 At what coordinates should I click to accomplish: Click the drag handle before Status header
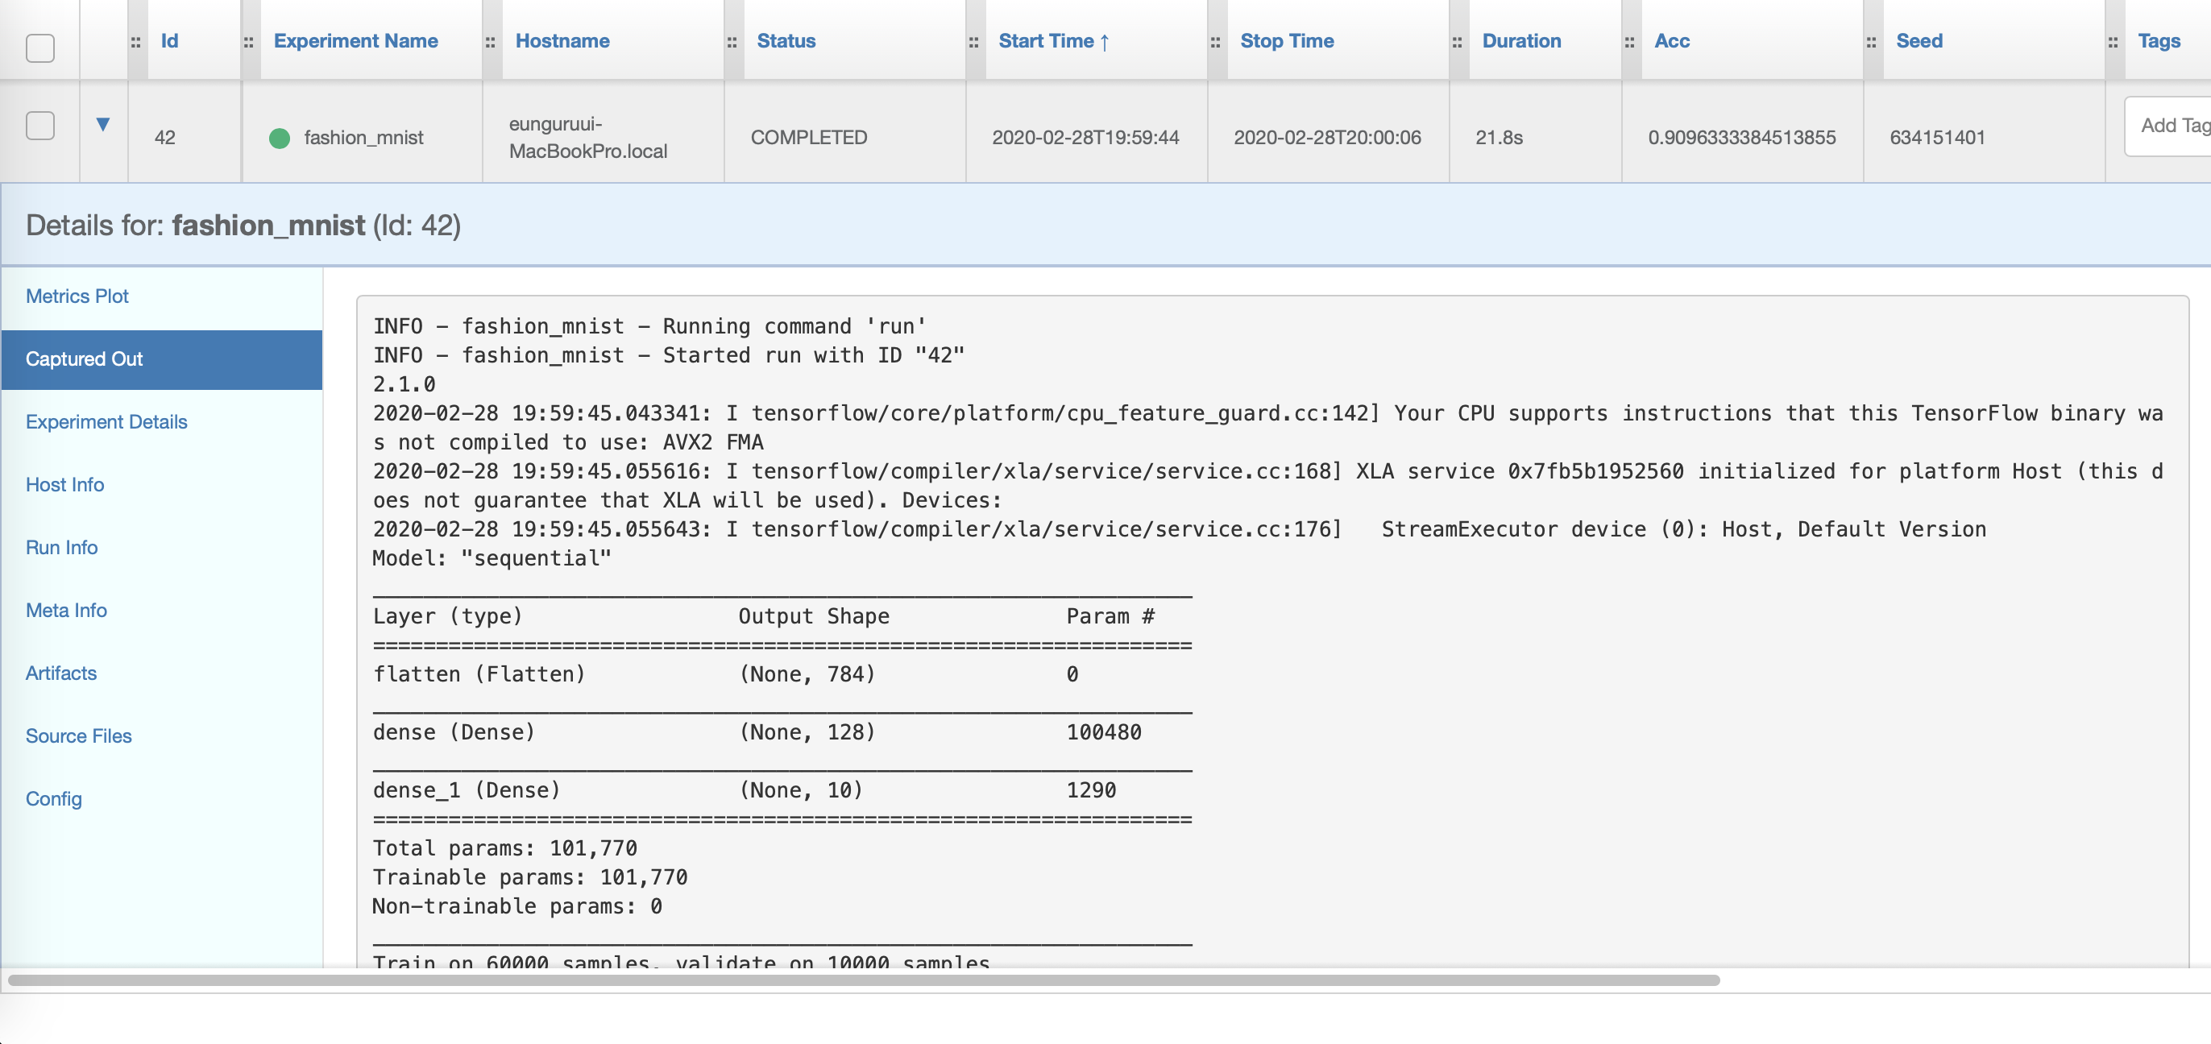[732, 42]
